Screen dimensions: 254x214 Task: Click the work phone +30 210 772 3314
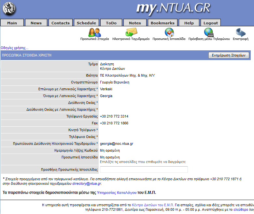(x=114, y=116)
